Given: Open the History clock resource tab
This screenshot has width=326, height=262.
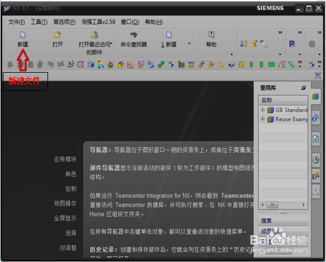Looking at the screenshot, I should 316,160.
